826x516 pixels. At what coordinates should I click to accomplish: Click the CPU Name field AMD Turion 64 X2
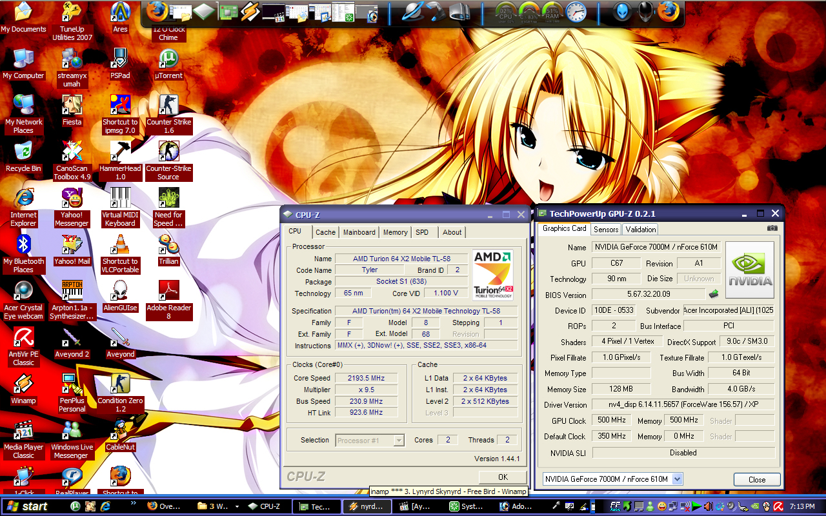401,259
